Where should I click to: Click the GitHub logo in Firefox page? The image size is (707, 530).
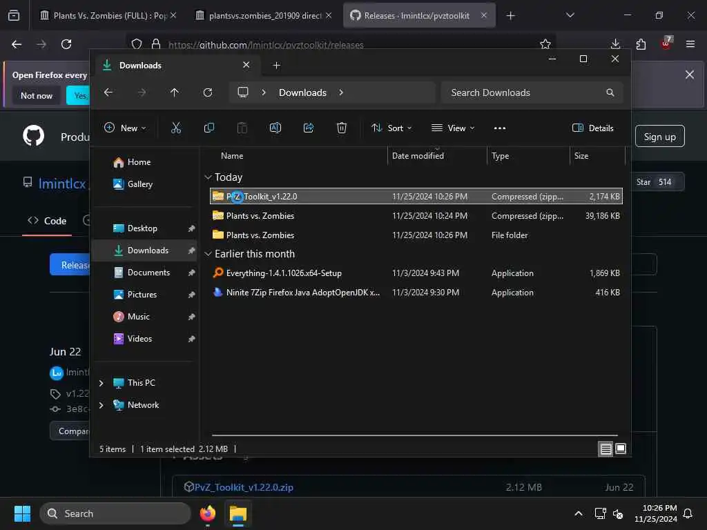pyautogui.click(x=33, y=136)
